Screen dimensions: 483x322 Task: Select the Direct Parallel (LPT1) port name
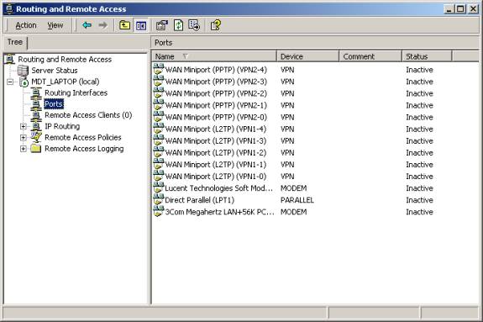pos(200,200)
